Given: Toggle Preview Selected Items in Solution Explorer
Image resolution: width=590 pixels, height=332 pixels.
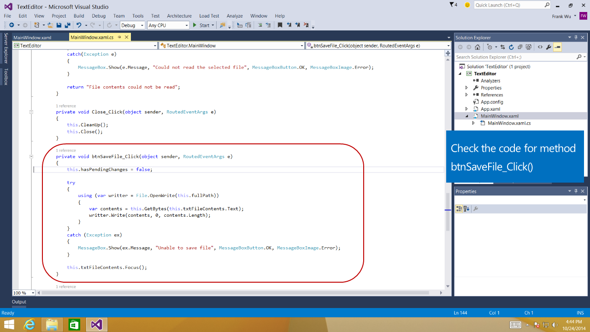Looking at the screenshot, I should pyautogui.click(x=557, y=47).
